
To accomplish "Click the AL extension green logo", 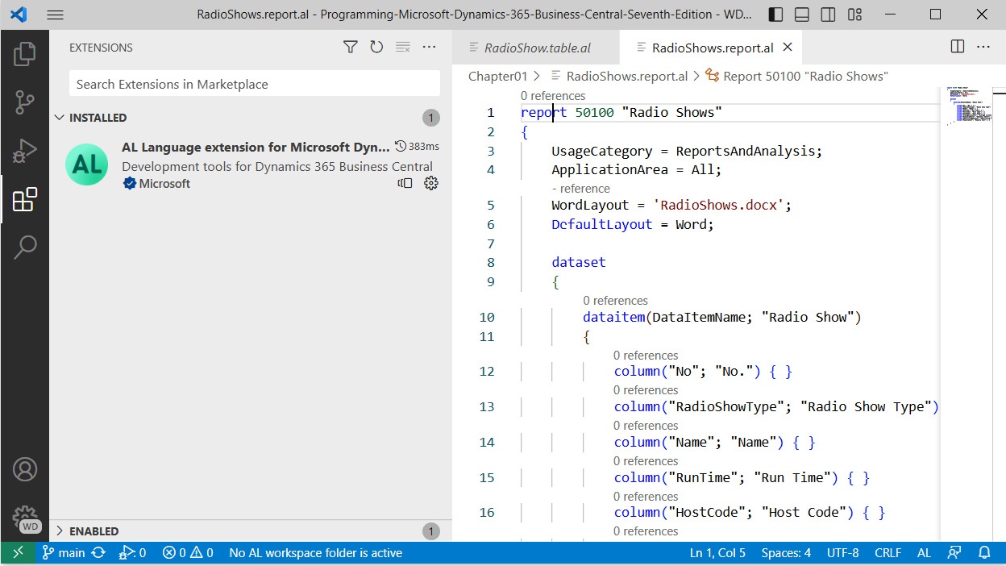I will coord(86,164).
